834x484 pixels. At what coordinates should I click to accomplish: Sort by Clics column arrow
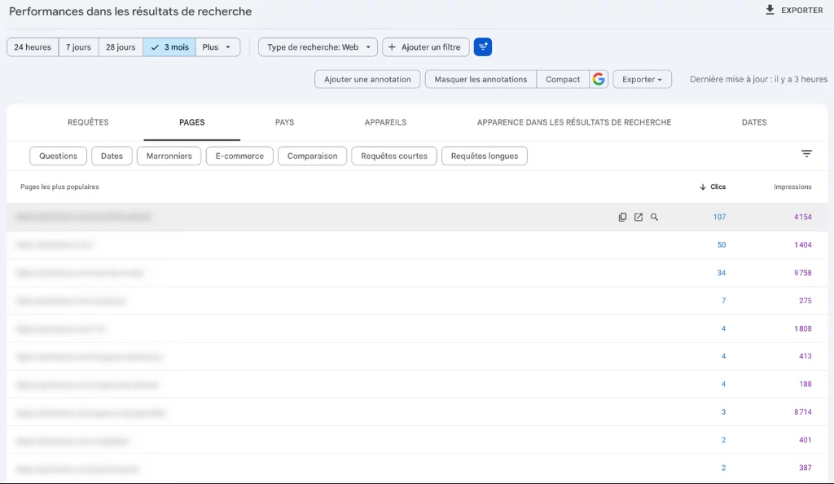[703, 187]
